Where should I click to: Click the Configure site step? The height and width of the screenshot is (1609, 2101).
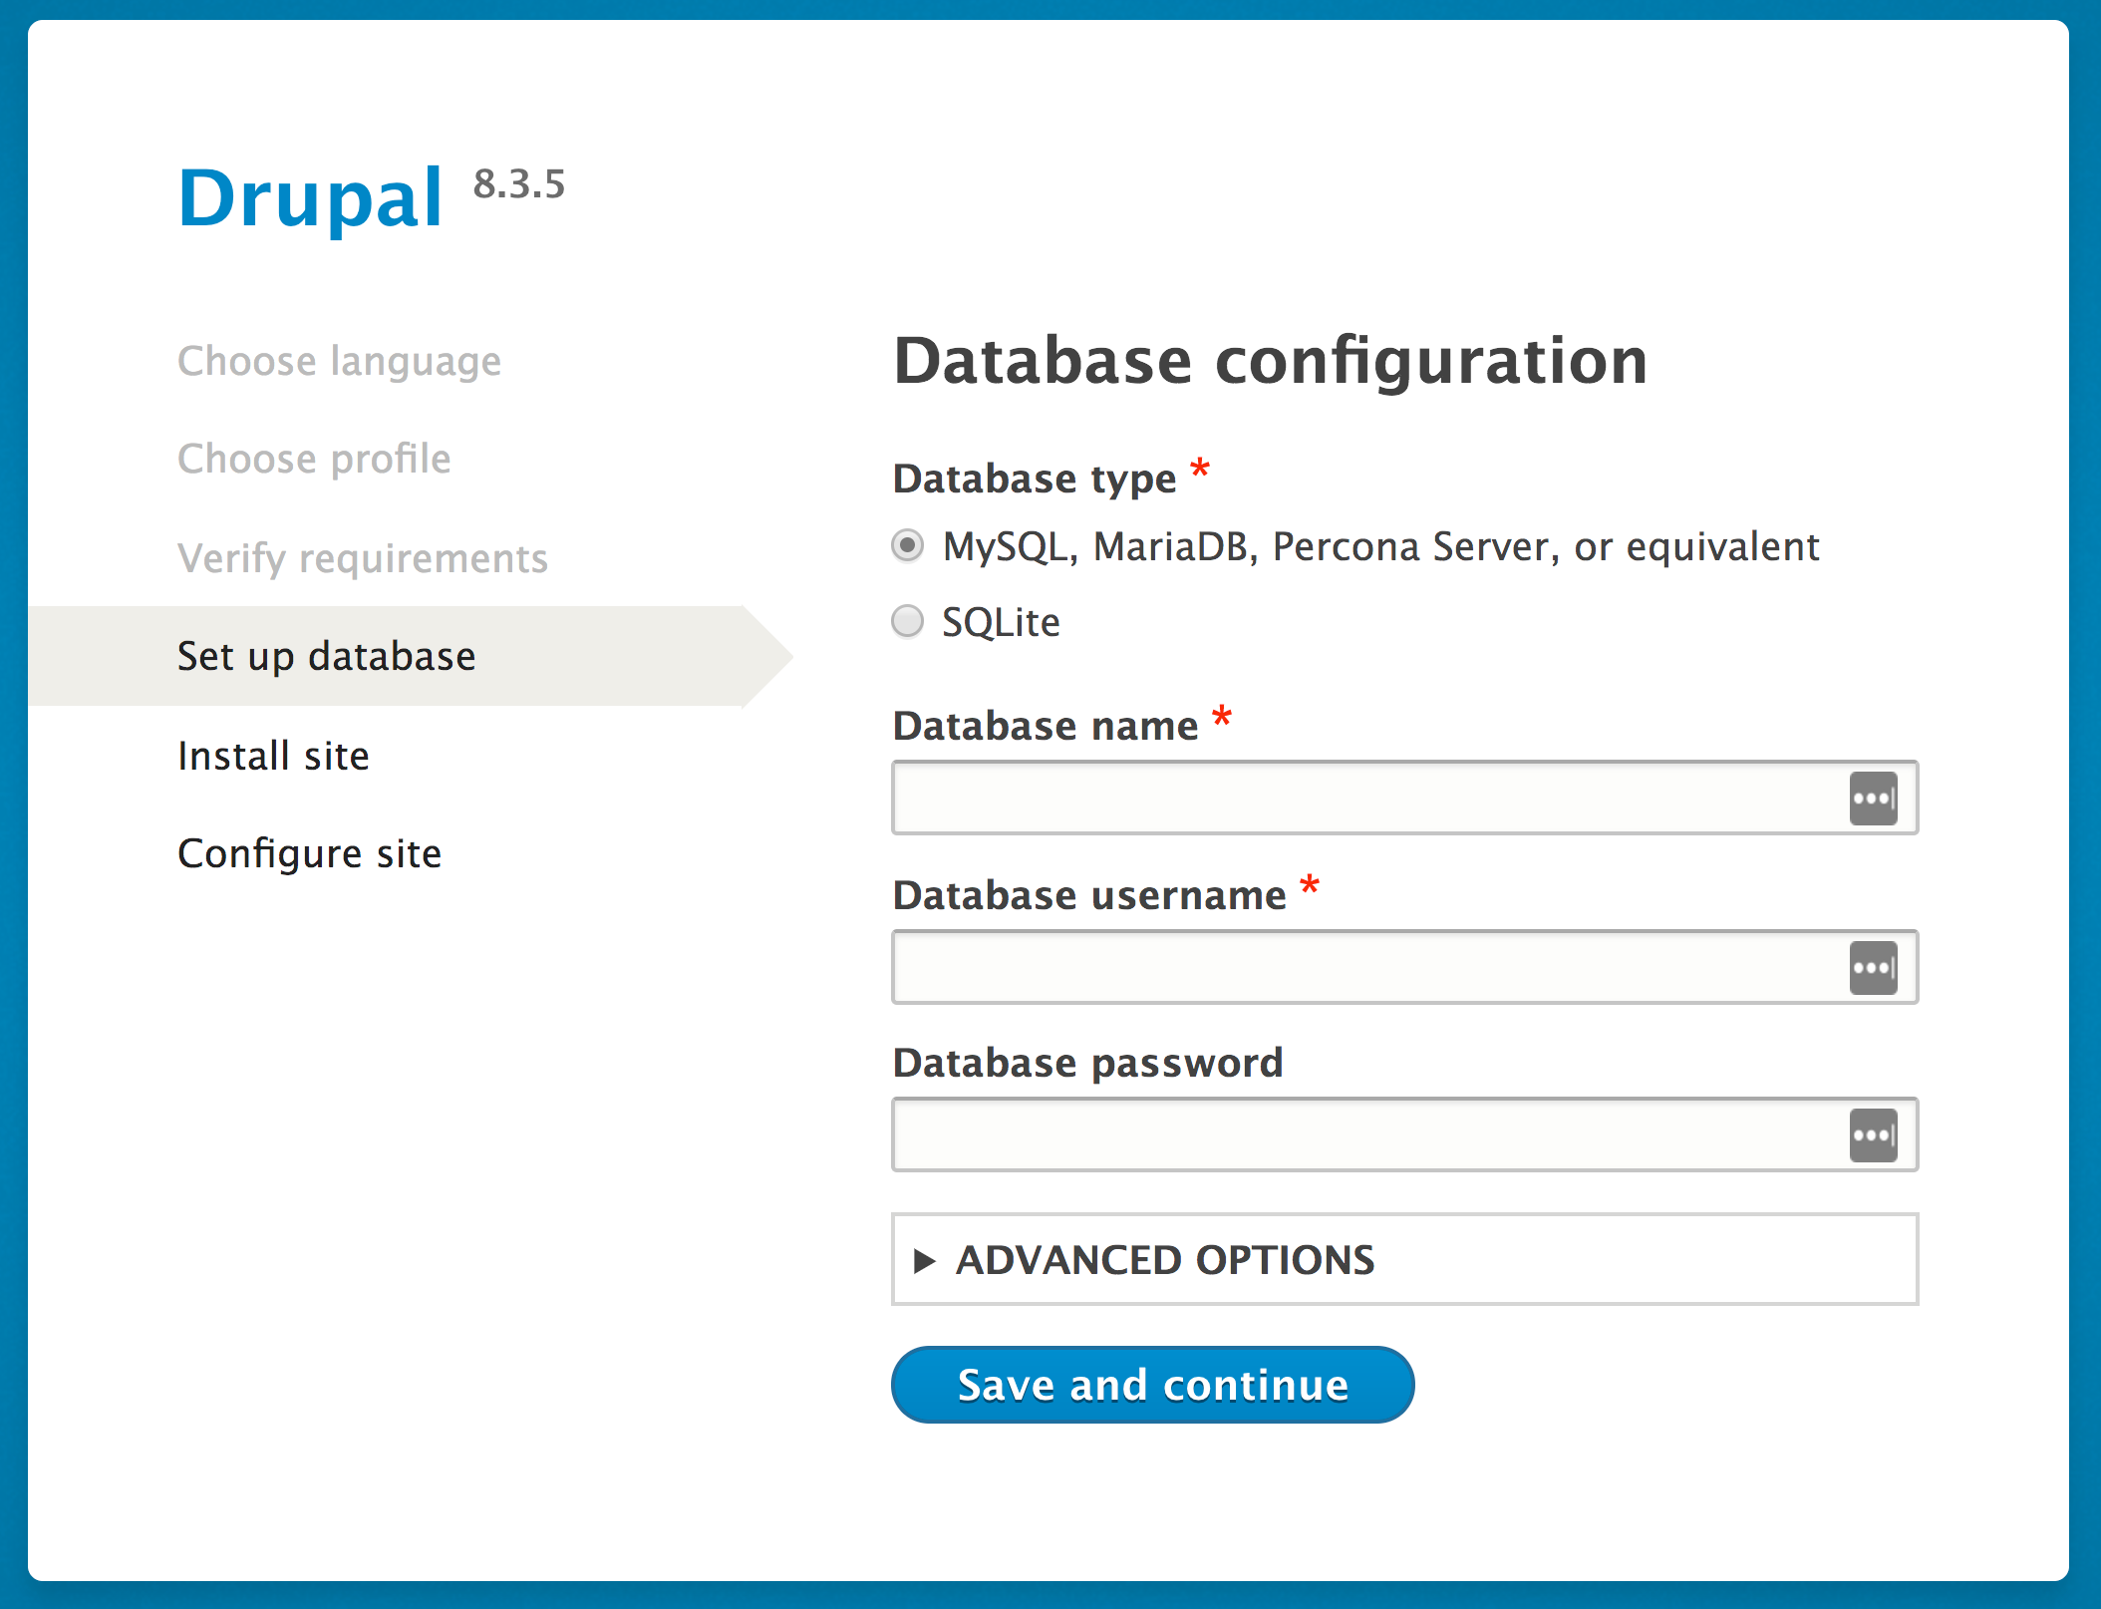tap(310, 853)
